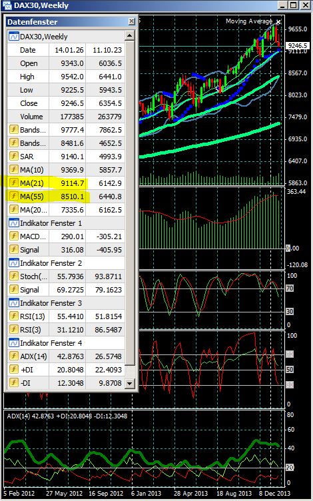Click the ADX(14) row indicator icon

click(x=13, y=356)
